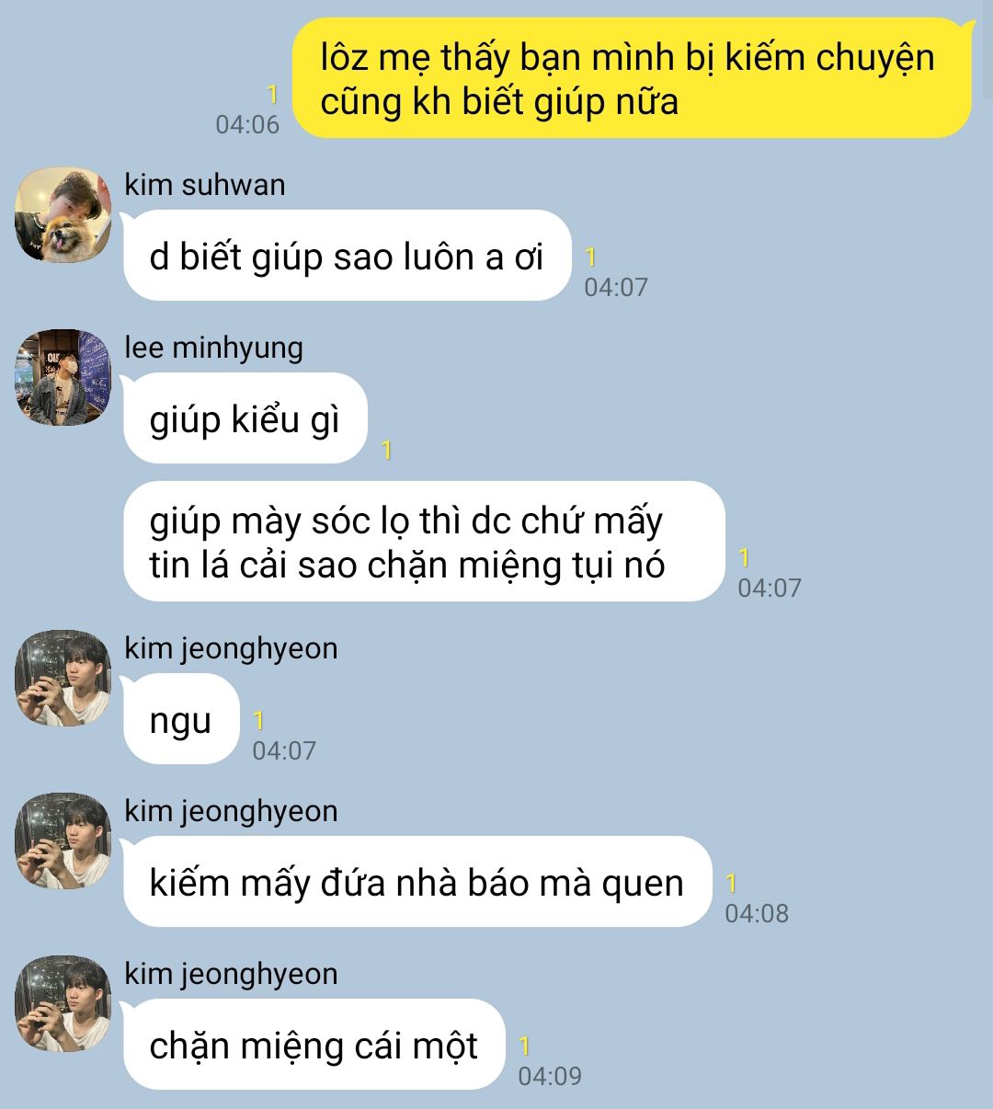This screenshot has width=993, height=1109.
Task: Select the "ngu" message bubble
Action: tap(181, 719)
